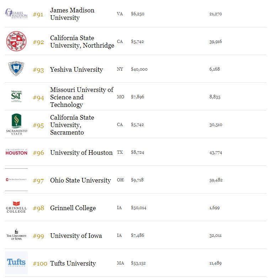Click the University of Houston logo
The image size is (272, 278).
tap(16, 152)
